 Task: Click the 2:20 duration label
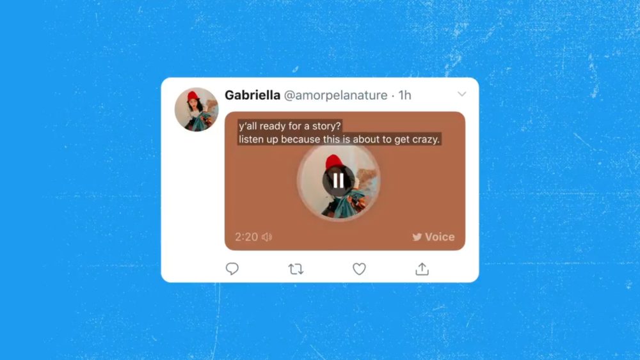pyautogui.click(x=246, y=237)
